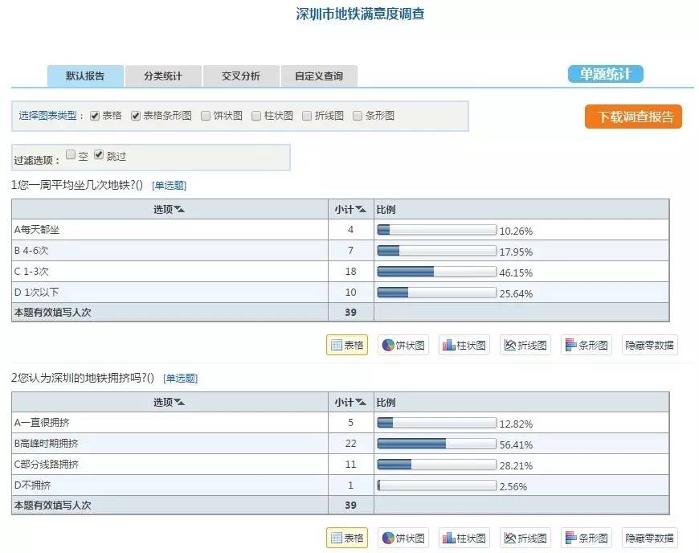699x553 pixels.
Task: Open 饼状图 pie chart for question 1
Action: pos(403,345)
